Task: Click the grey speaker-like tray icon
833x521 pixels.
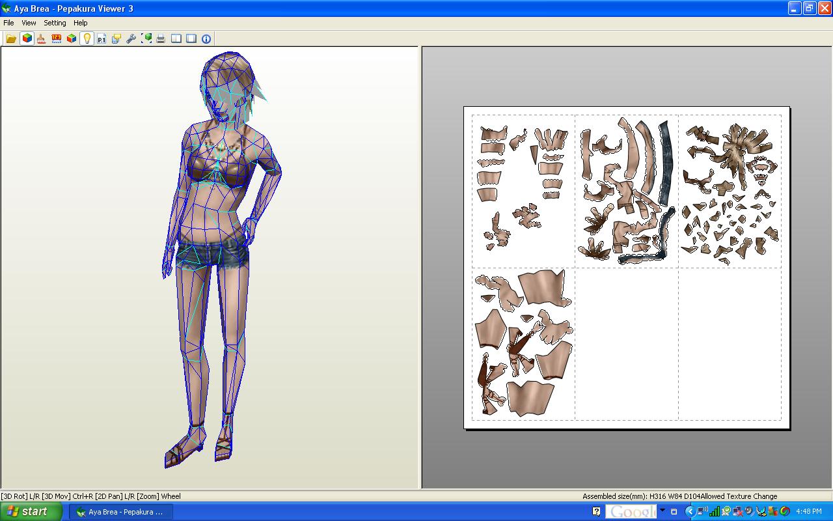Action: (750, 511)
